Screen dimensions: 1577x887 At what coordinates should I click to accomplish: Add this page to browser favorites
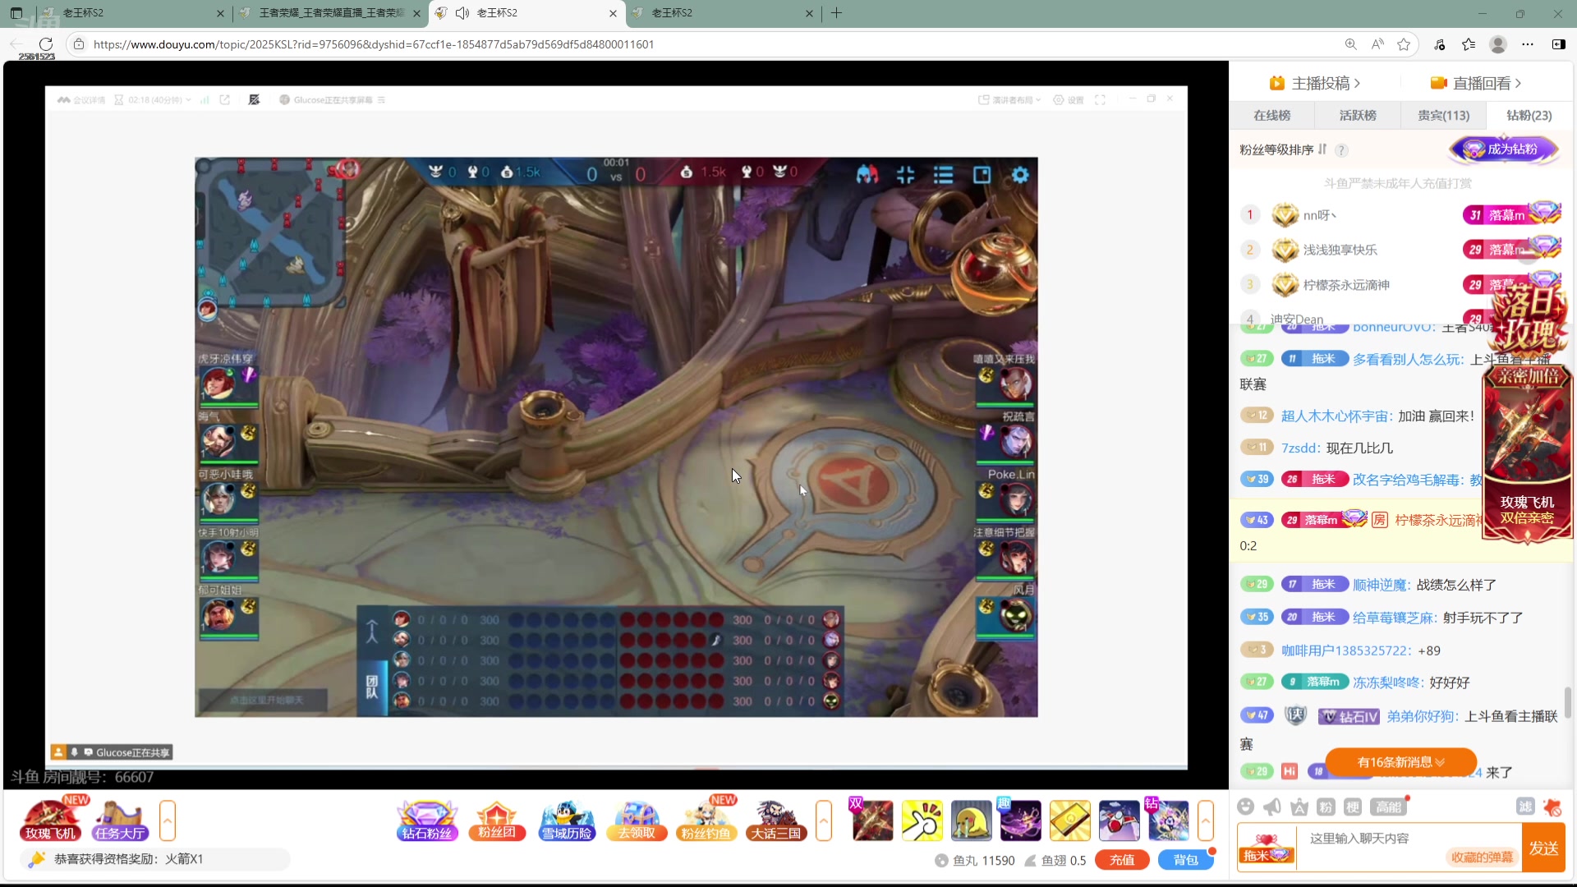1405,44
